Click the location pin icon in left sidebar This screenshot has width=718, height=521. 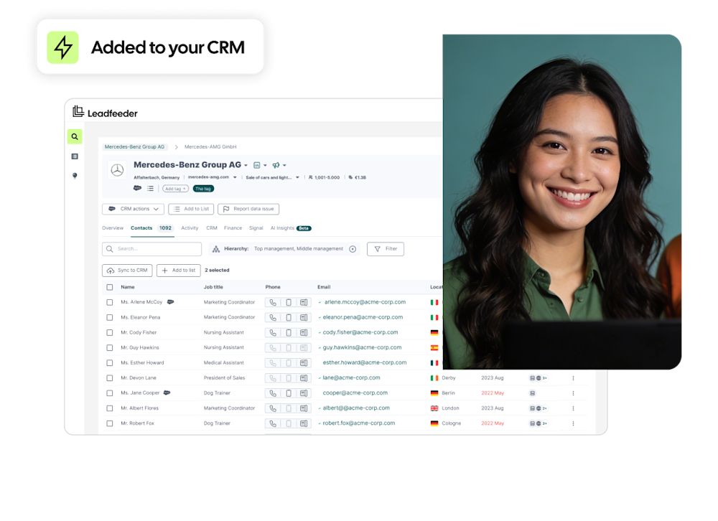pos(75,176)
